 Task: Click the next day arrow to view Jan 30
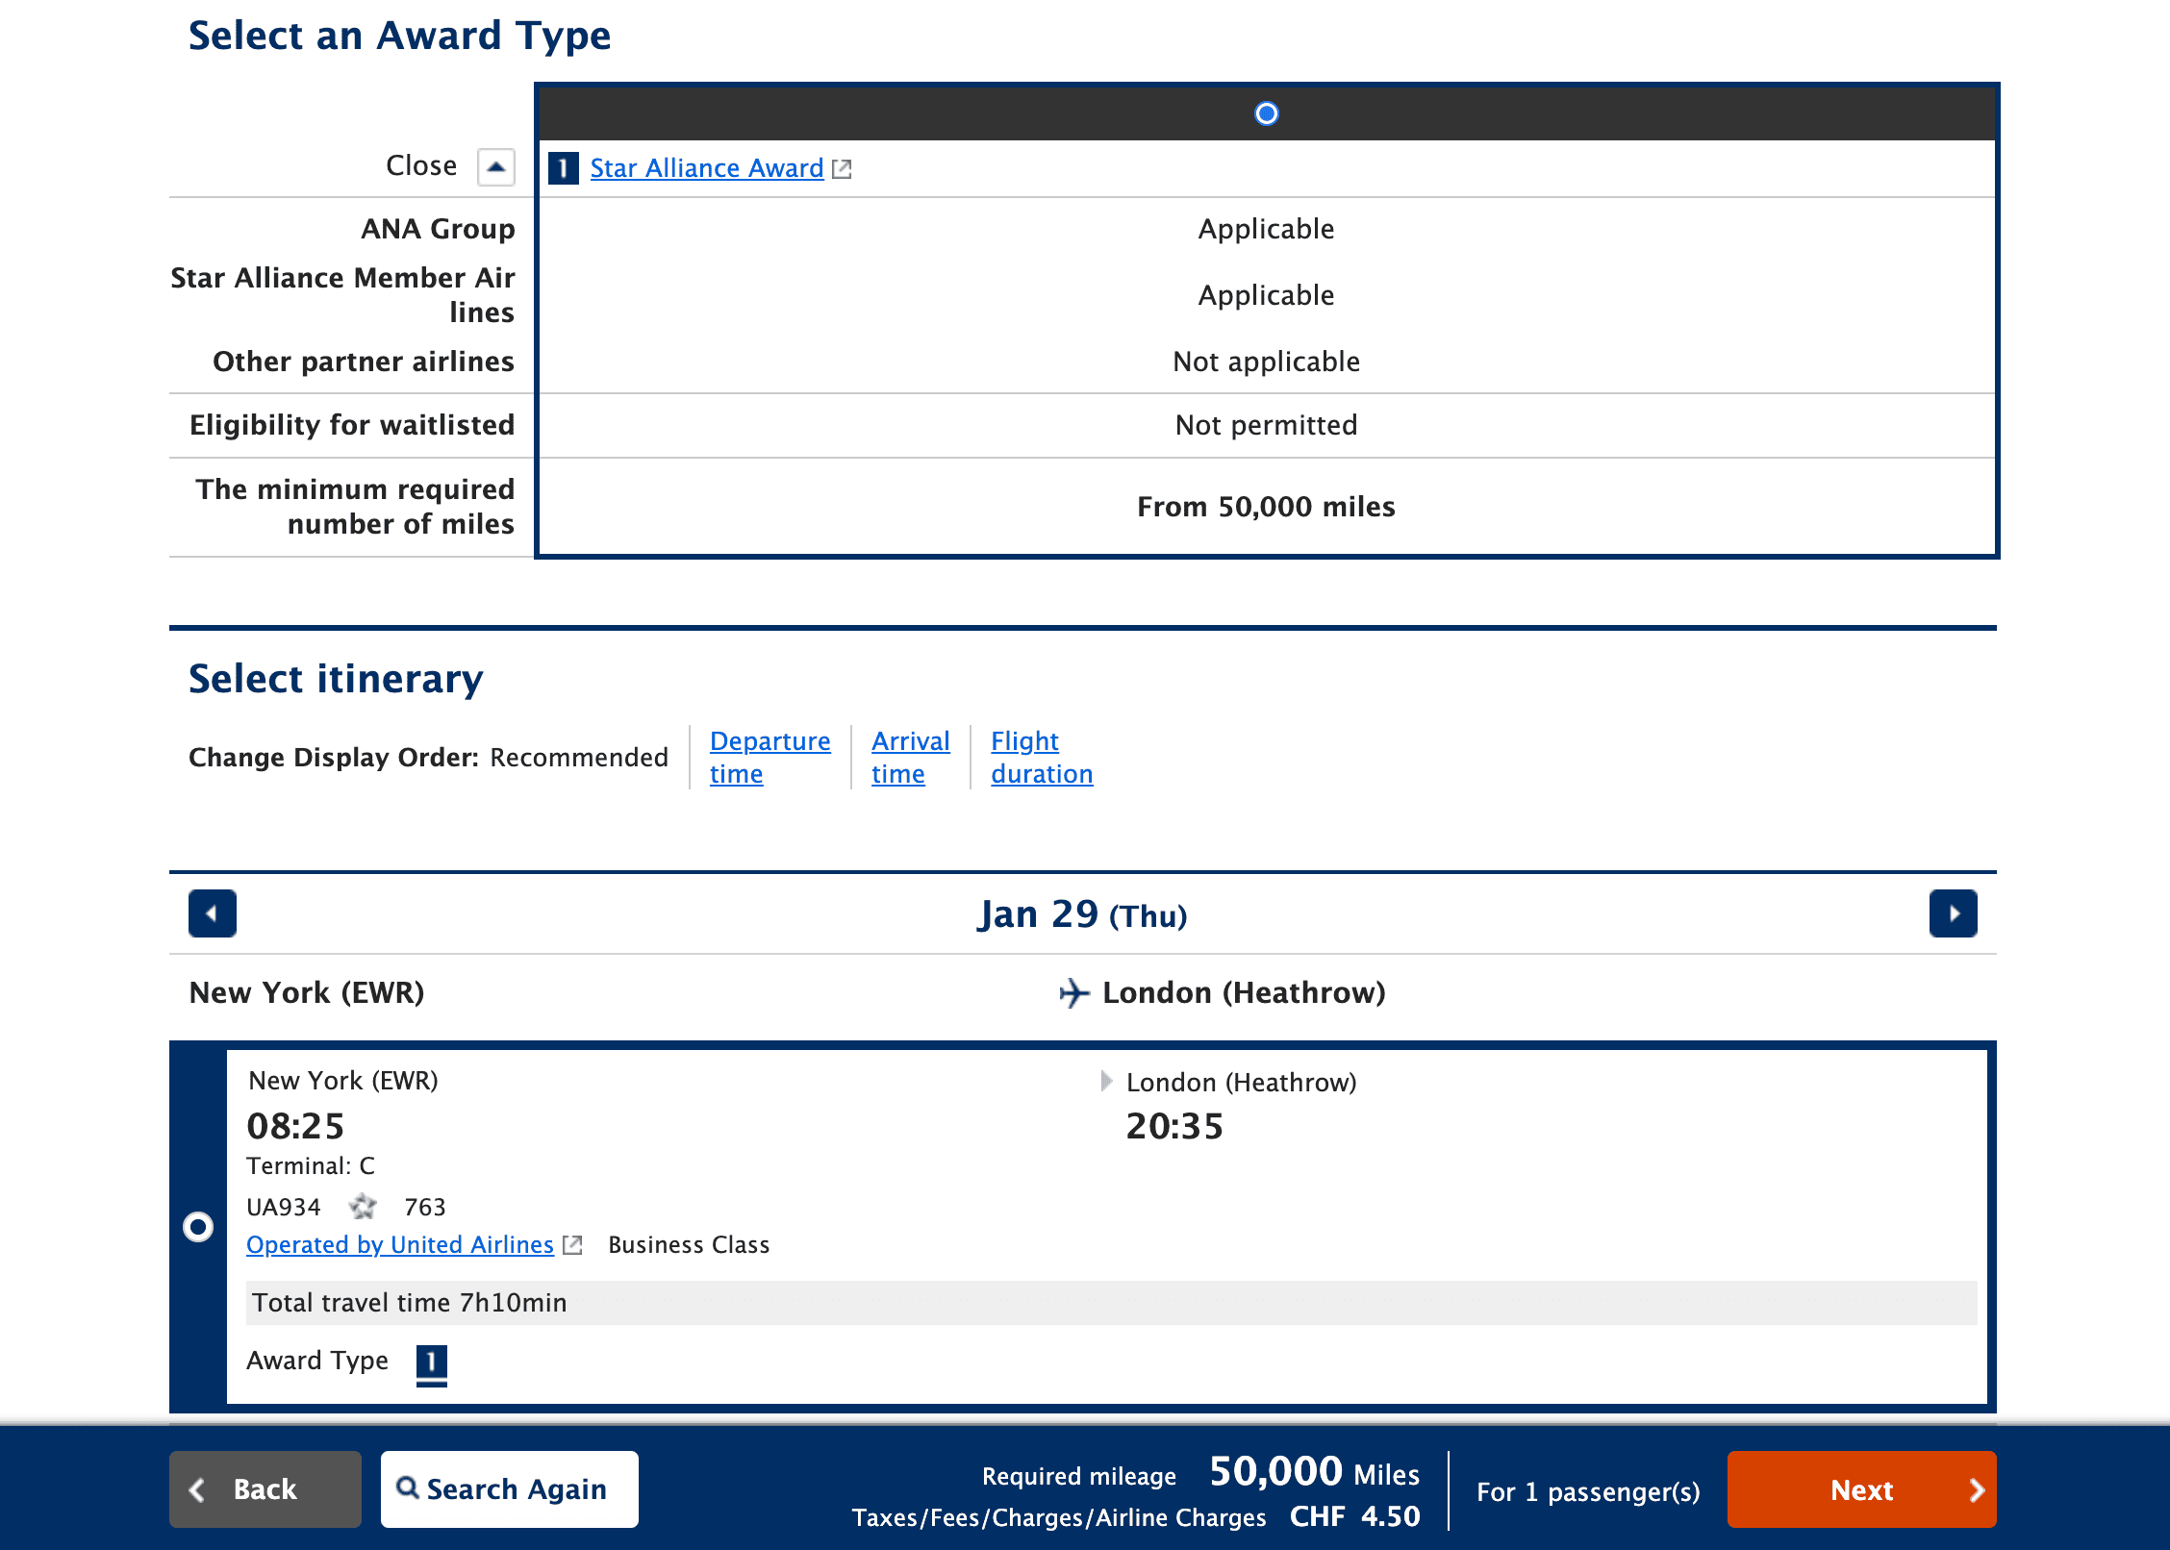(1953, 913)
